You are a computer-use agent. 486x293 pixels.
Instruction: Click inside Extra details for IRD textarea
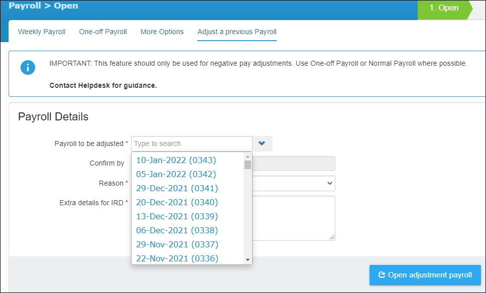[x=294, y=218]
